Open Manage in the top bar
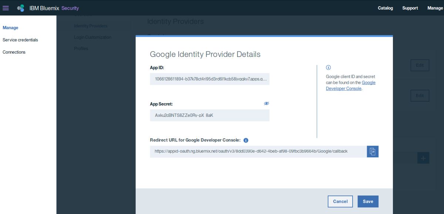 (x=435, y=8)
